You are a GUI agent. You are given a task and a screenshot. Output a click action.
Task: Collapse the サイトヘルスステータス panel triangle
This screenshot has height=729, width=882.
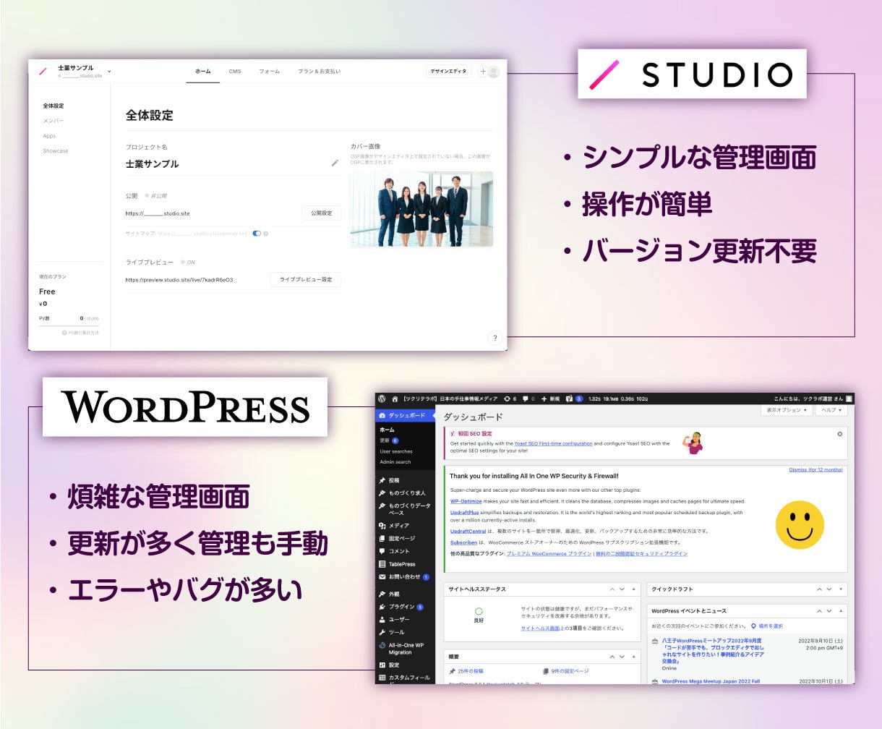(633, 589)
